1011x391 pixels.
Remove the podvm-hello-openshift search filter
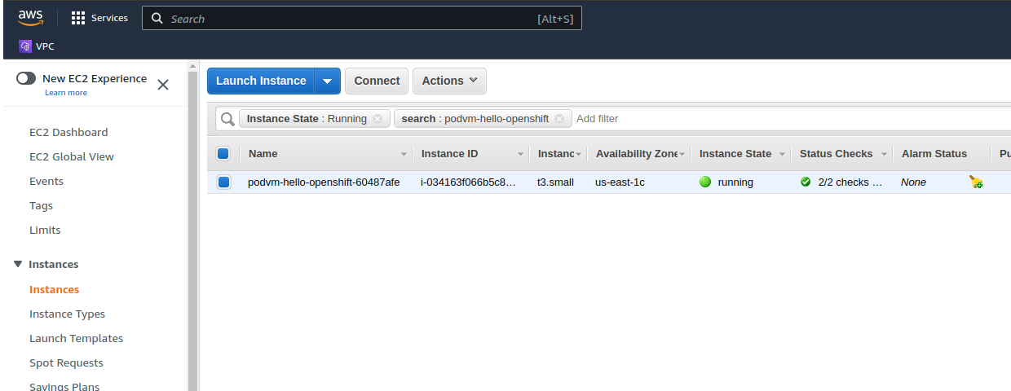tap(559, 119)
